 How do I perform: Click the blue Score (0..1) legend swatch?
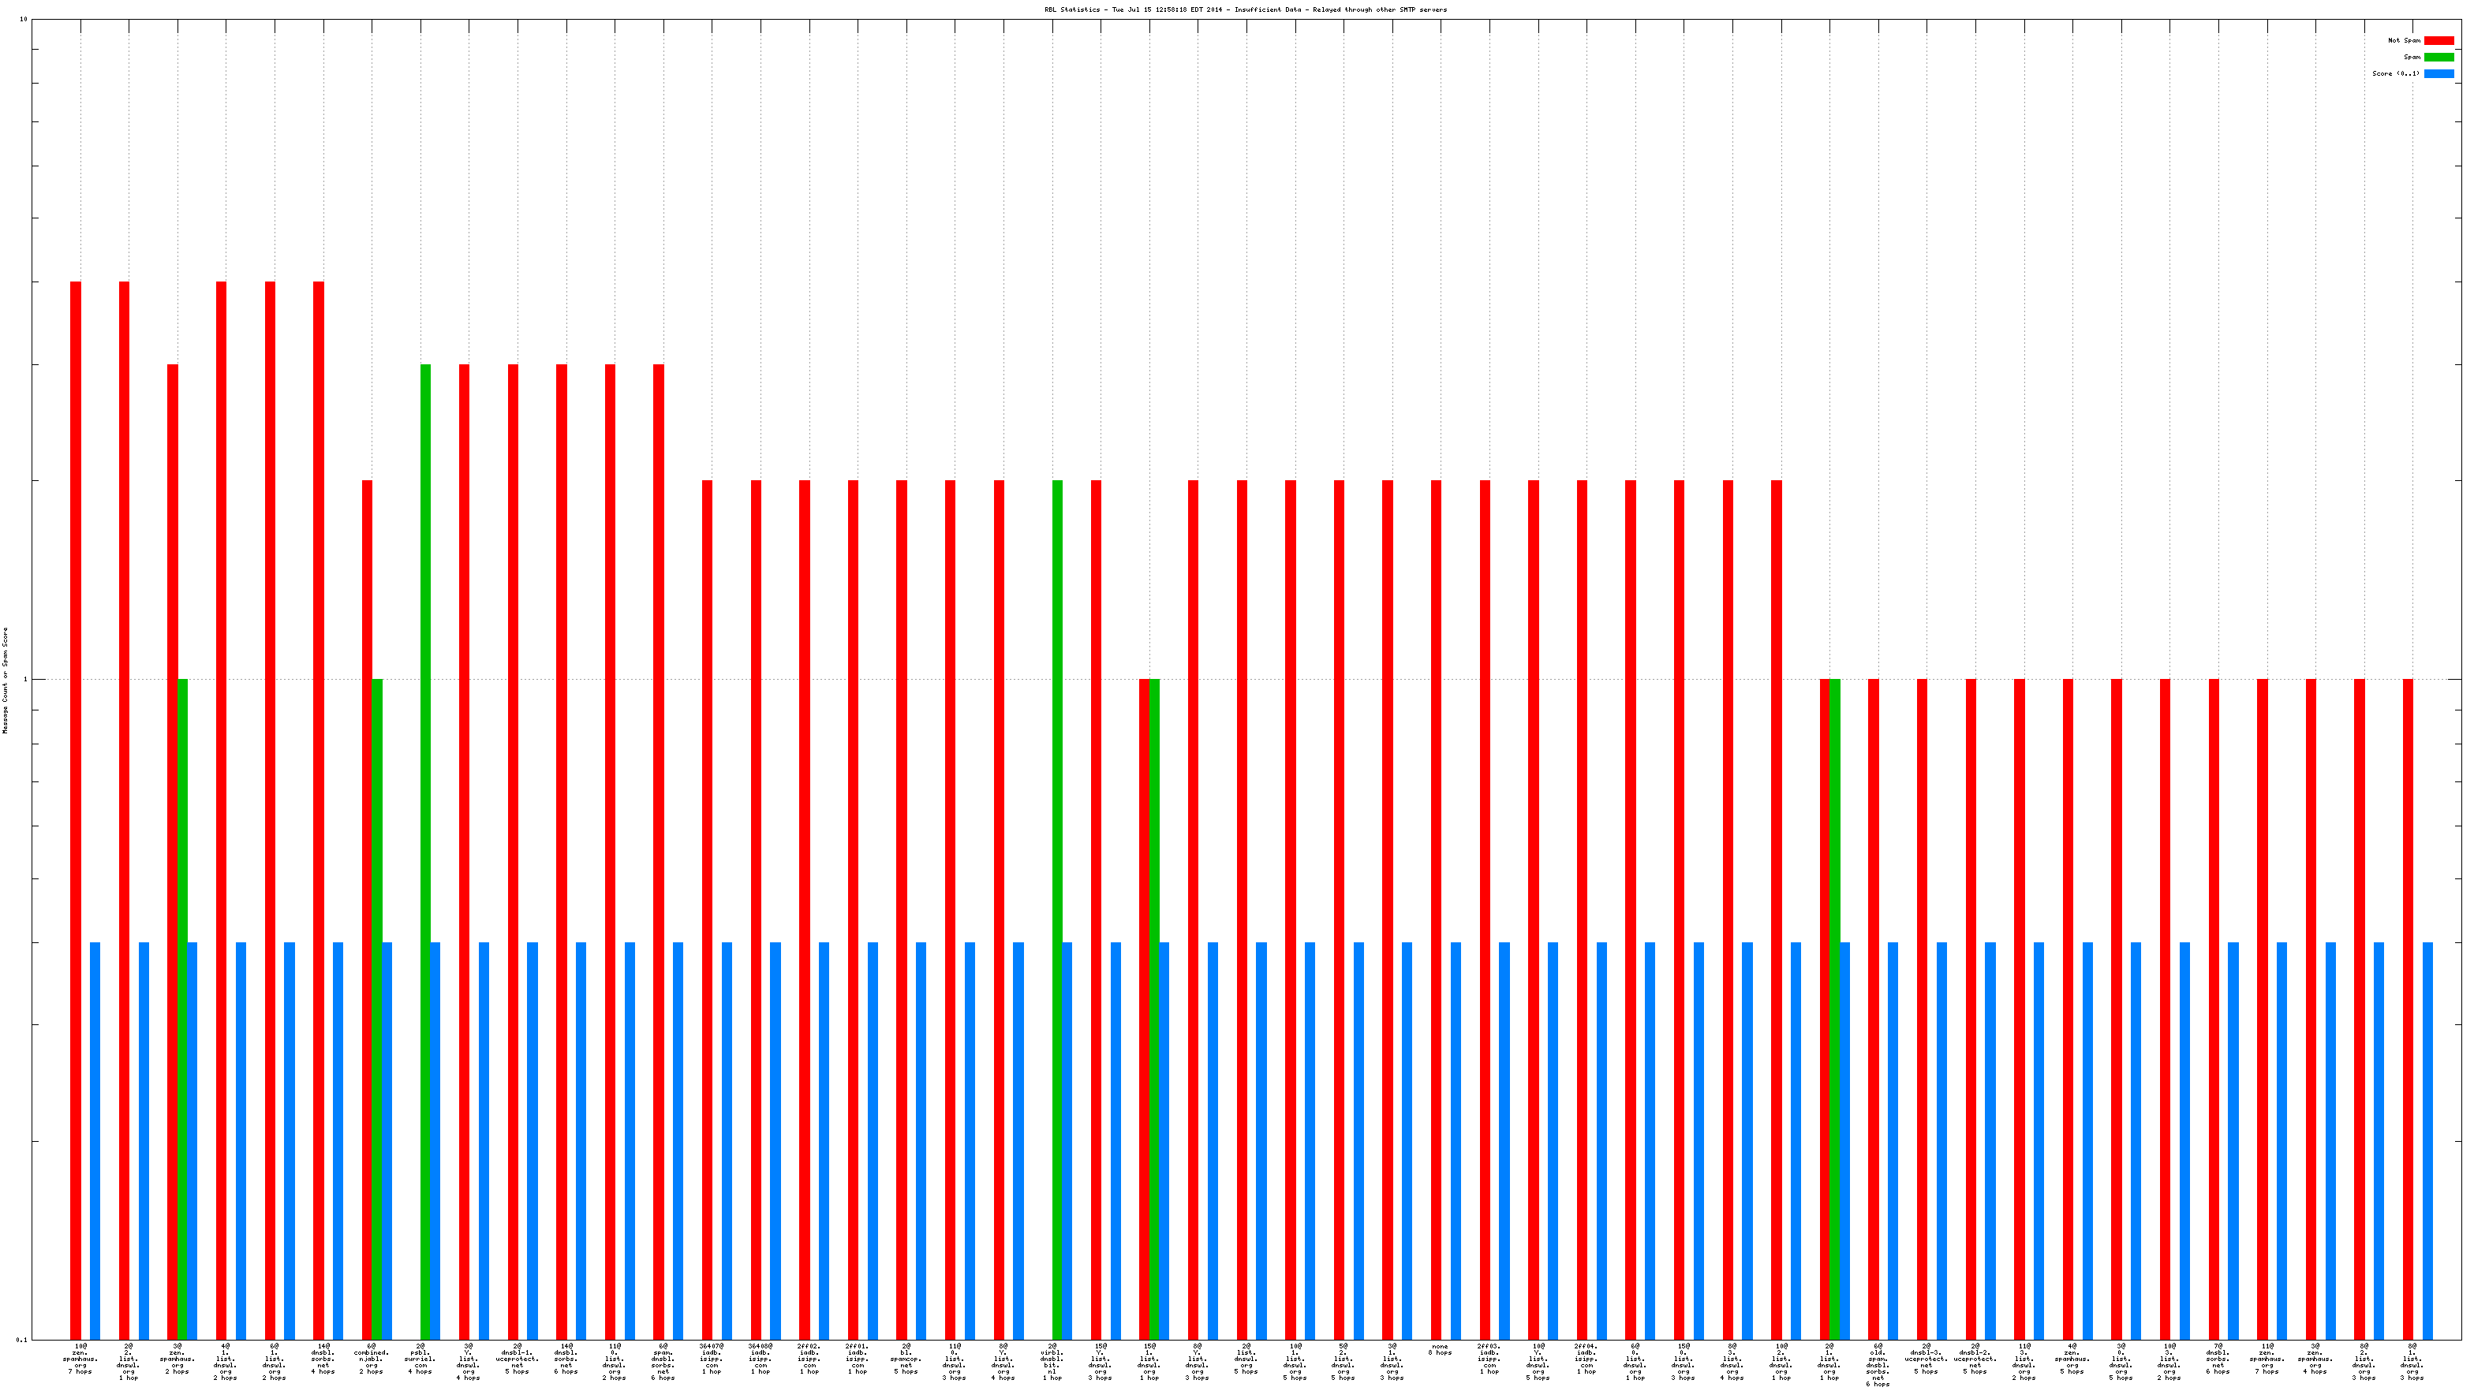pos(2438,73)
